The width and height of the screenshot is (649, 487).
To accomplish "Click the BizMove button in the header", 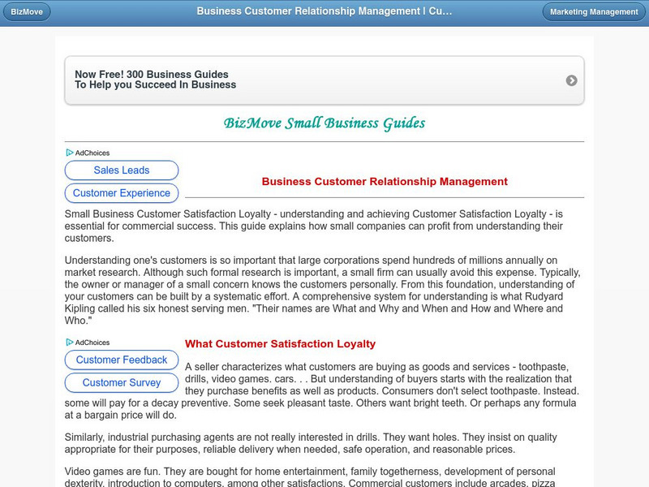I will [x=27, y=12].
